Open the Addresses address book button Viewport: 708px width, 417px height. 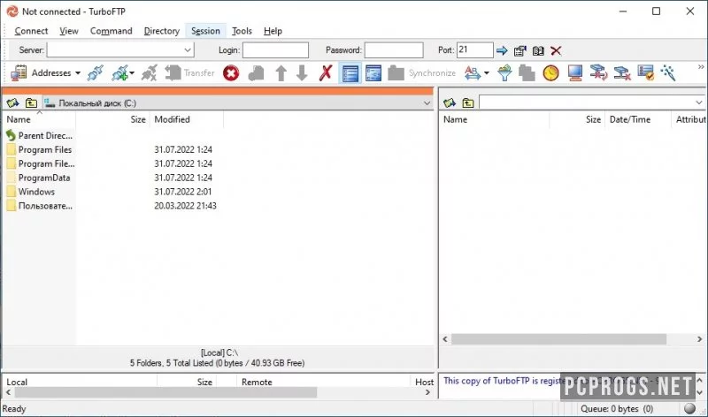click(45, 72)
